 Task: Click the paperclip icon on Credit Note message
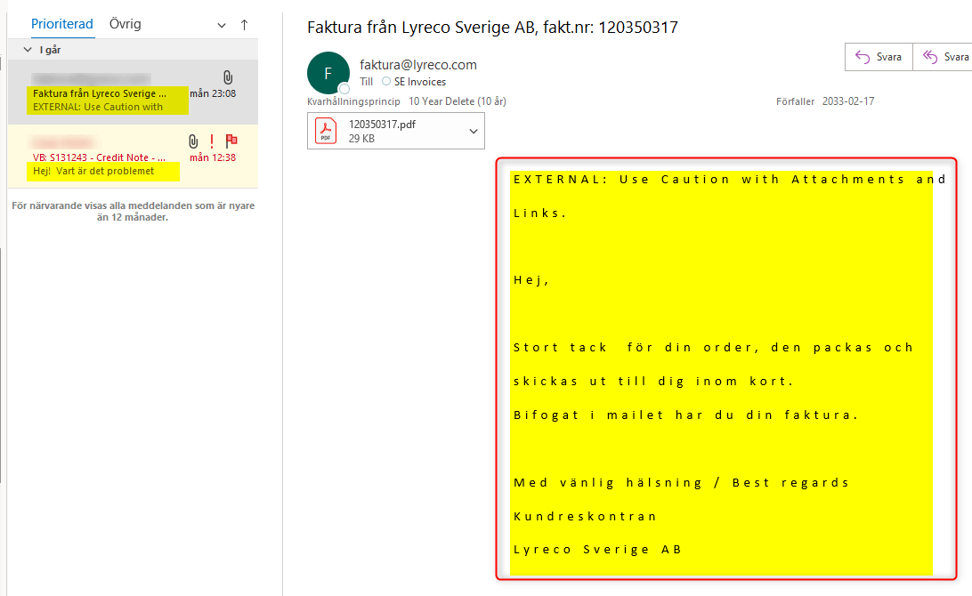pyautogui.click(x=193, y=141)
